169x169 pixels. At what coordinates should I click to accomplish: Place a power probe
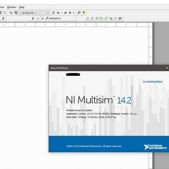point(97,18)
